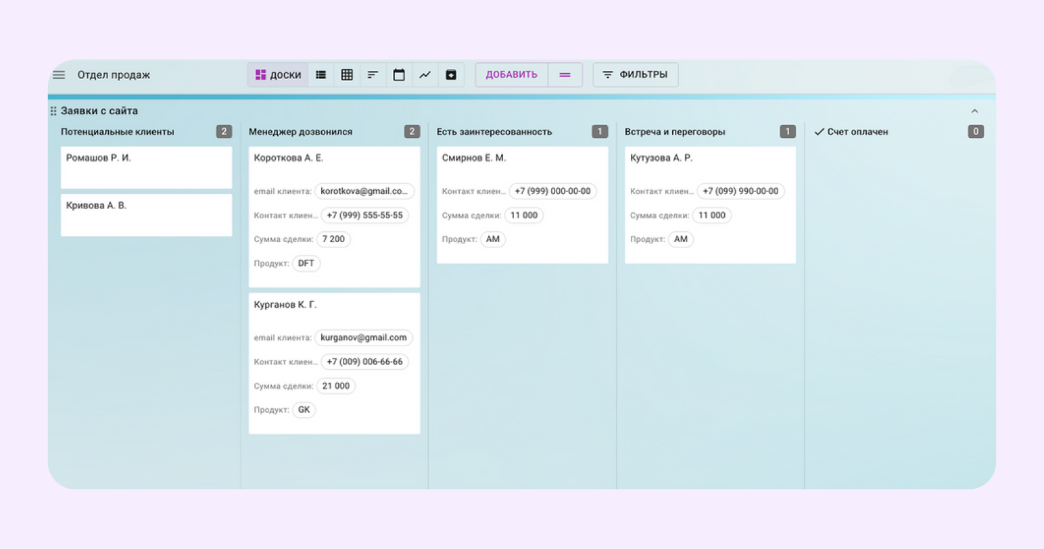Click the two-lines button next to ДОБАВИТЬ

click(x=565, y=75)
